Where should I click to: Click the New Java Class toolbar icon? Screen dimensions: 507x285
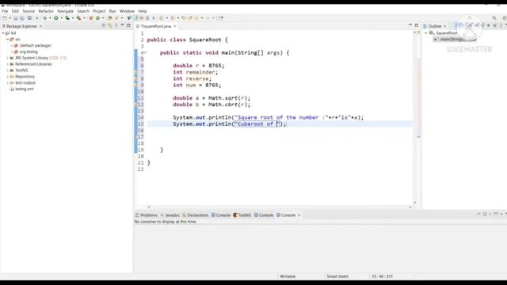point(97,18)
